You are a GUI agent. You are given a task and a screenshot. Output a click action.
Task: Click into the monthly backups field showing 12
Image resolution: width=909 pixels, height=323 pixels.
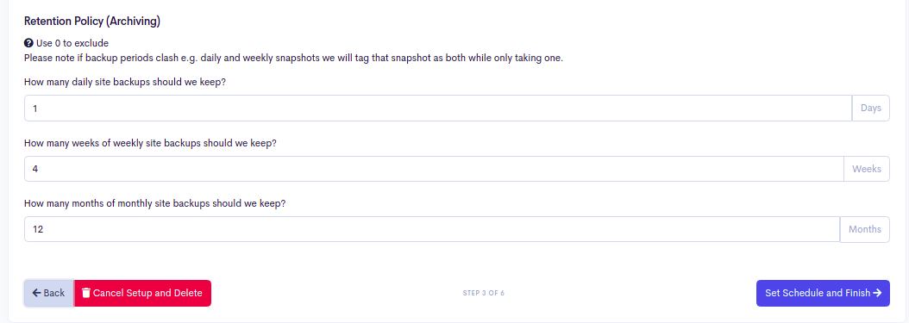432,229
